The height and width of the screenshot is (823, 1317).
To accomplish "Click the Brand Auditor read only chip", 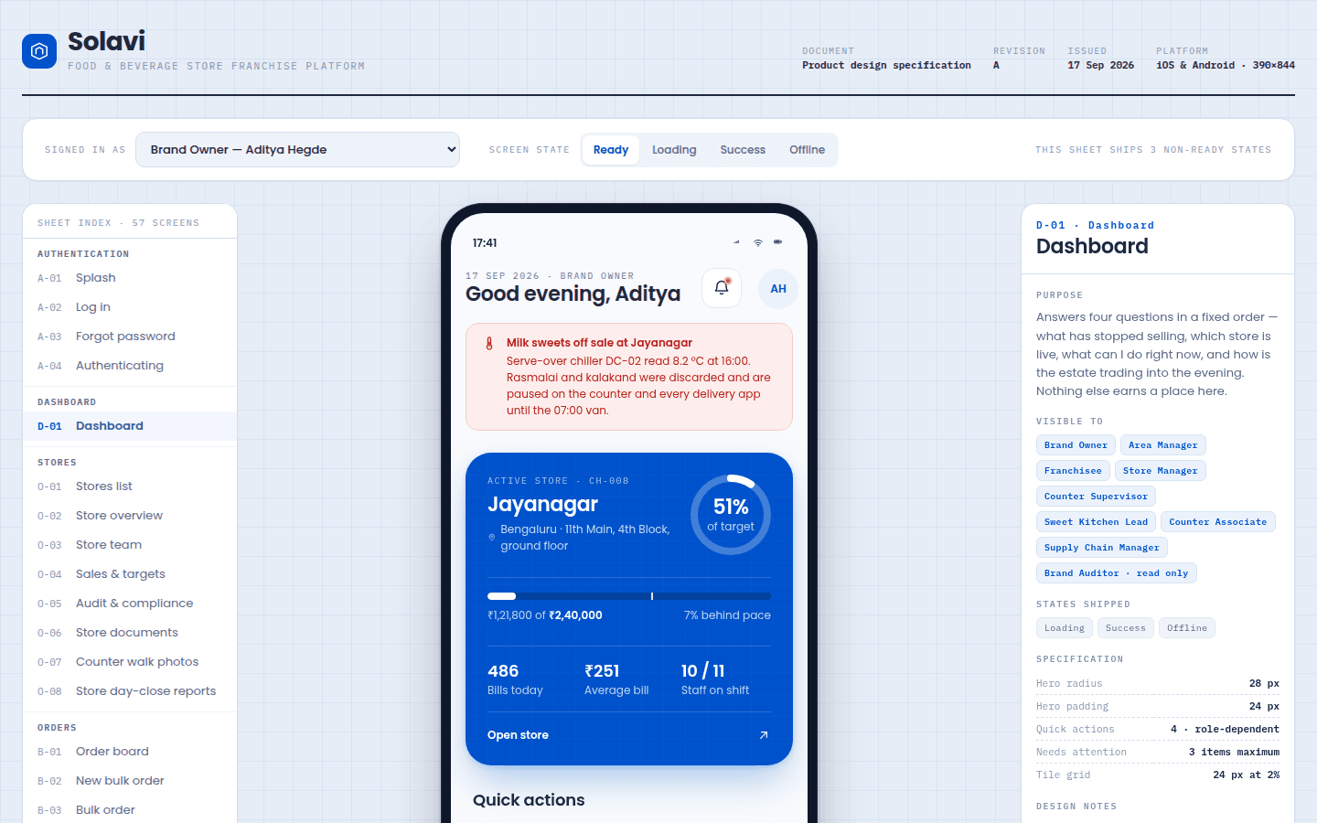I will (x=1116, y=573).
